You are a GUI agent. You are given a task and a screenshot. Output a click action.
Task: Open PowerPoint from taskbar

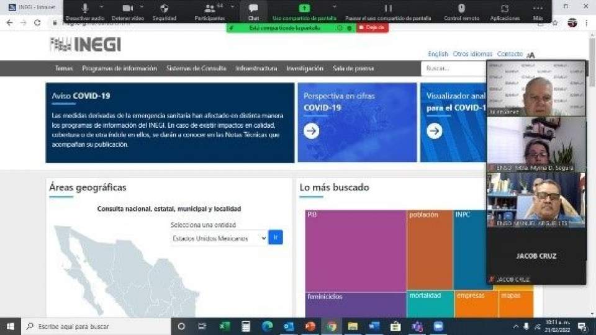pos(310,326)
